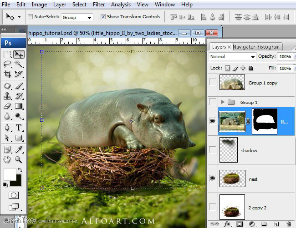
Task: Expand the Group 1 folder
Action: tap(223, 102)
